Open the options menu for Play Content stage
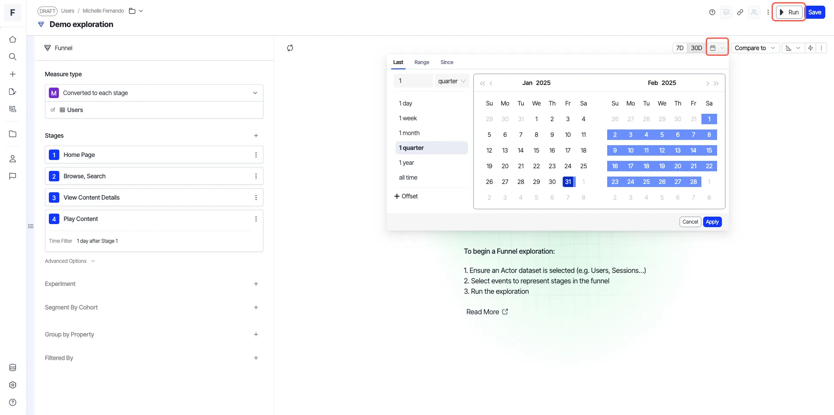Image resolution: width=834 pixels, height=415 pixels. point(256,219)
